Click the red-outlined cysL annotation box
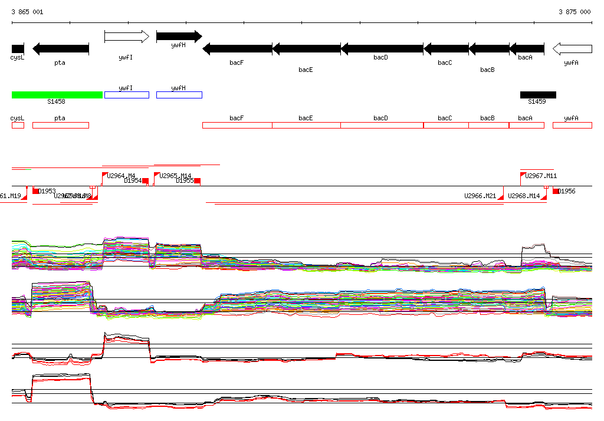The width and height of the screenshot is (604, 421). pyautogui.click(x=18, y=125)
